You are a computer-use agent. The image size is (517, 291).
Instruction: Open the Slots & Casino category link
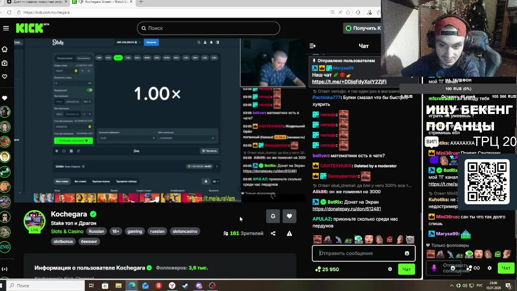[x=67, y=231]
